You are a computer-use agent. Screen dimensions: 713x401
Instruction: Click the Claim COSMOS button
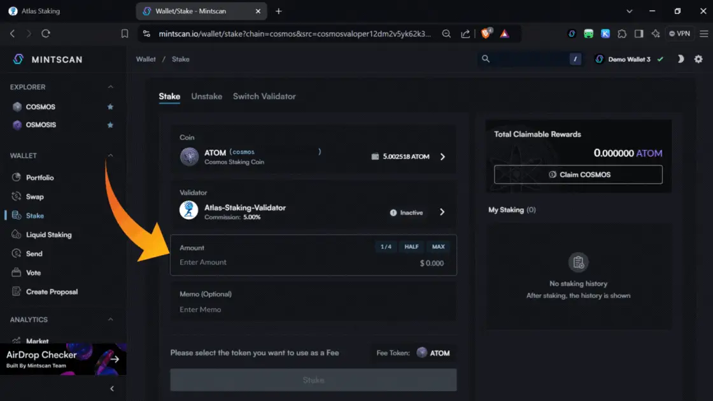point(578,174)
